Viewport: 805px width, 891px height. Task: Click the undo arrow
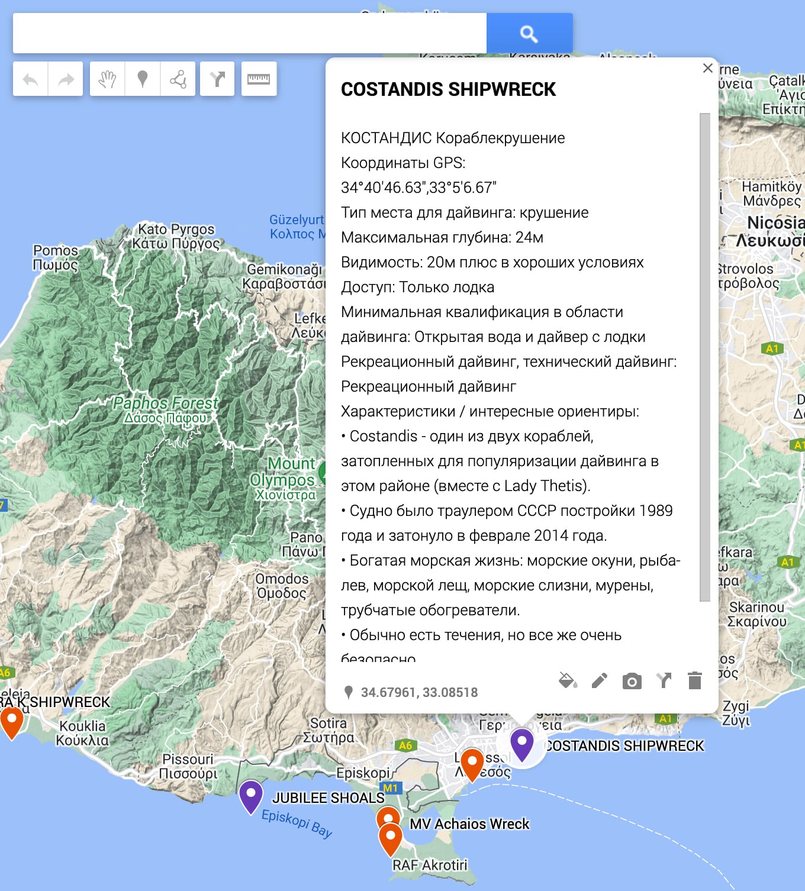(30, 79)
